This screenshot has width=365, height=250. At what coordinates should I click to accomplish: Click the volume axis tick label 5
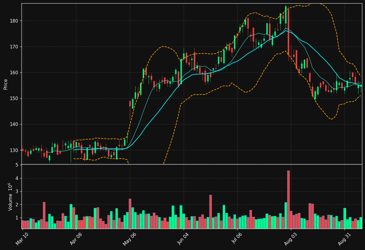[17, 165]
